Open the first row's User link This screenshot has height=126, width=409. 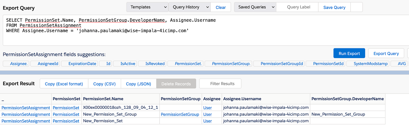[207, 108]
